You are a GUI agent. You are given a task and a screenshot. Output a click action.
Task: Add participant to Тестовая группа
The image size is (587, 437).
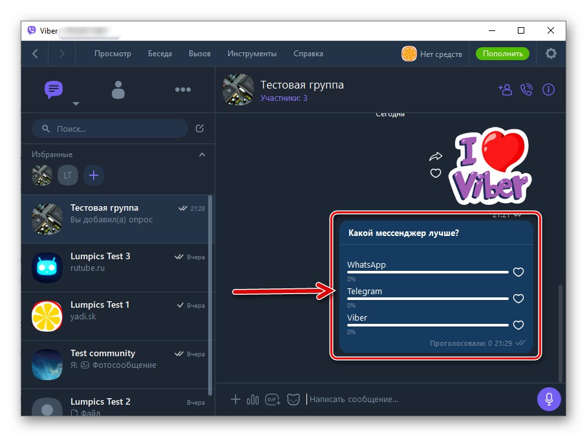coord(505,89)
